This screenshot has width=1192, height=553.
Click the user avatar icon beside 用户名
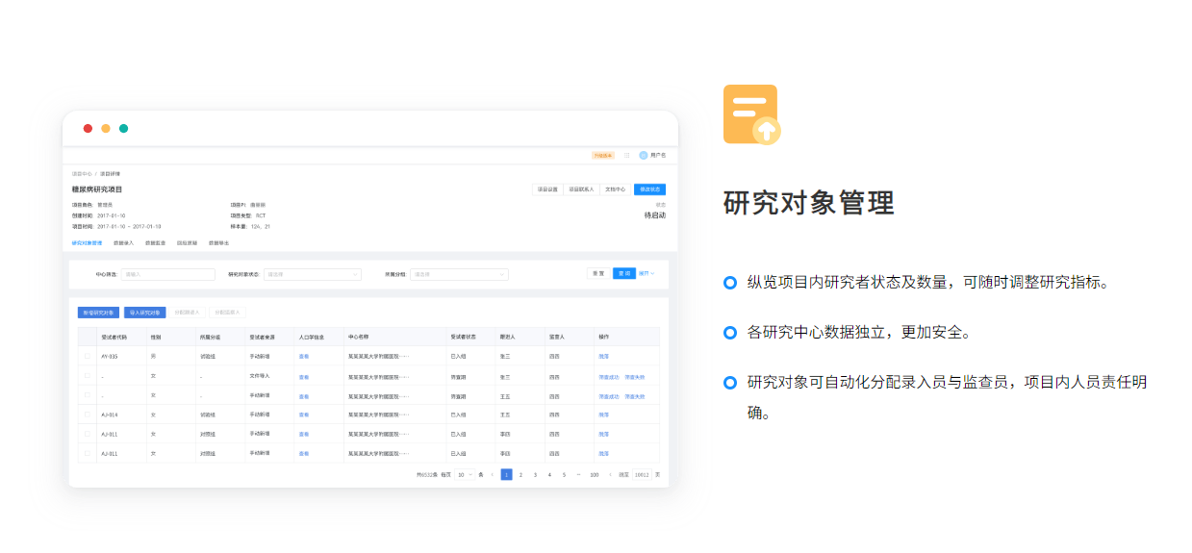pyautogui.click(x=643, y=155)
